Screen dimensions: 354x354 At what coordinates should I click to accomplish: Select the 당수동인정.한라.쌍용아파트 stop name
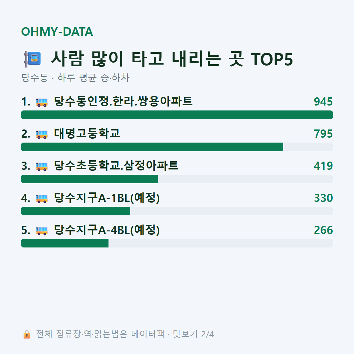point(123,101)
